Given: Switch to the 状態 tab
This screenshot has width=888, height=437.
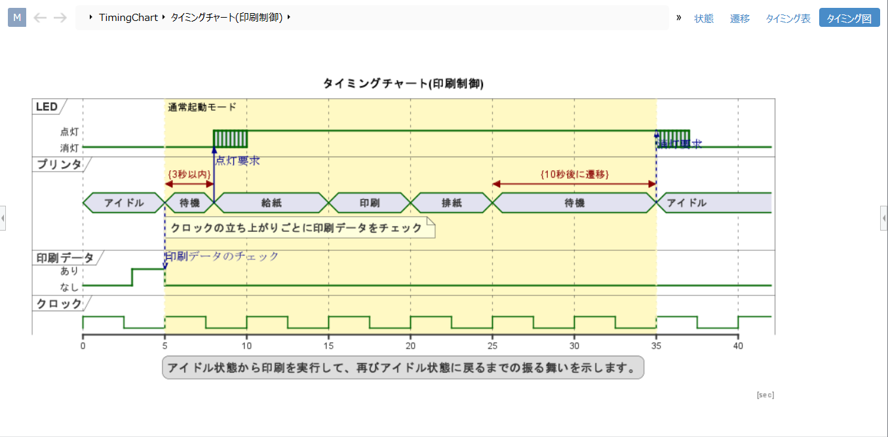Looking at the screenshot, I should (704, 18).
